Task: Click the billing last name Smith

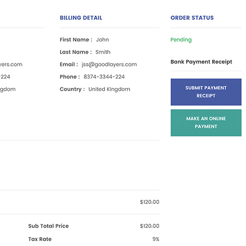Action: tap(103, 52)
